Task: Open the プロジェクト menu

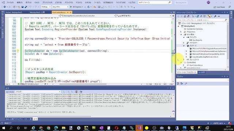Action: click(x=47, y=3)
